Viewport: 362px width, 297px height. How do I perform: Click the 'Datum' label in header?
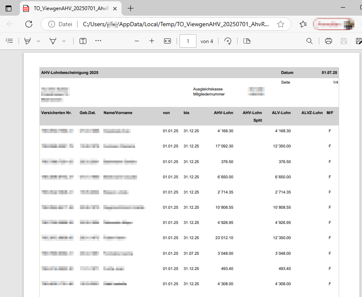287,73
